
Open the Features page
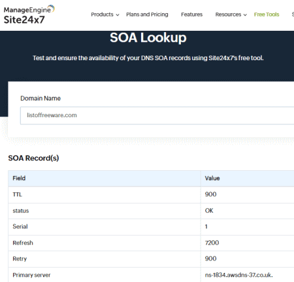(x=191, y=14)
